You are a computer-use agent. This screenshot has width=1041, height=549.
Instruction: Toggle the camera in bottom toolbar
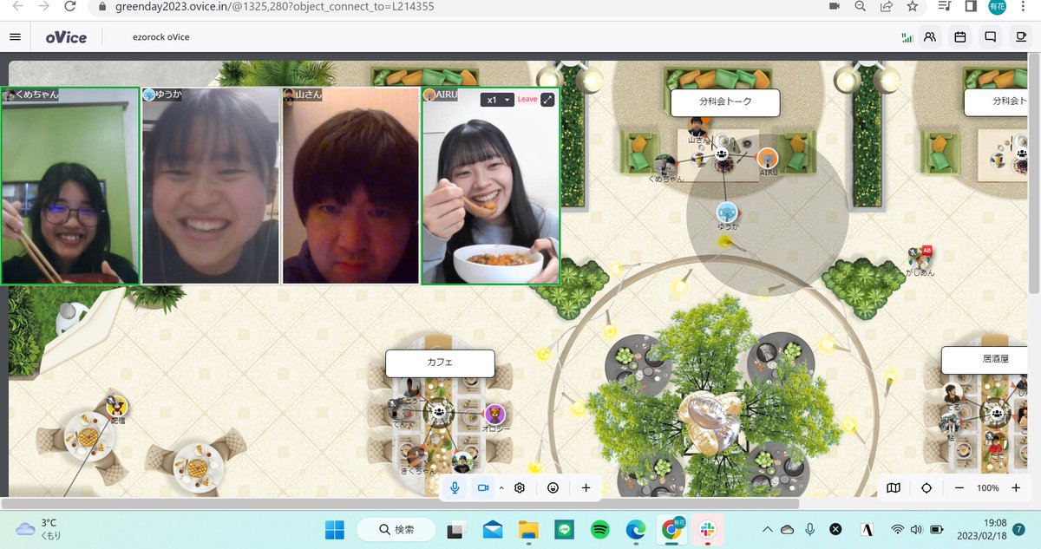click(x=483, y=487)
